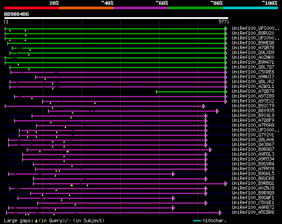This screenshot has width=282, height=224.
Task: Select the UniRef100_Q8L7Q7 label
Action: [253, 67]
